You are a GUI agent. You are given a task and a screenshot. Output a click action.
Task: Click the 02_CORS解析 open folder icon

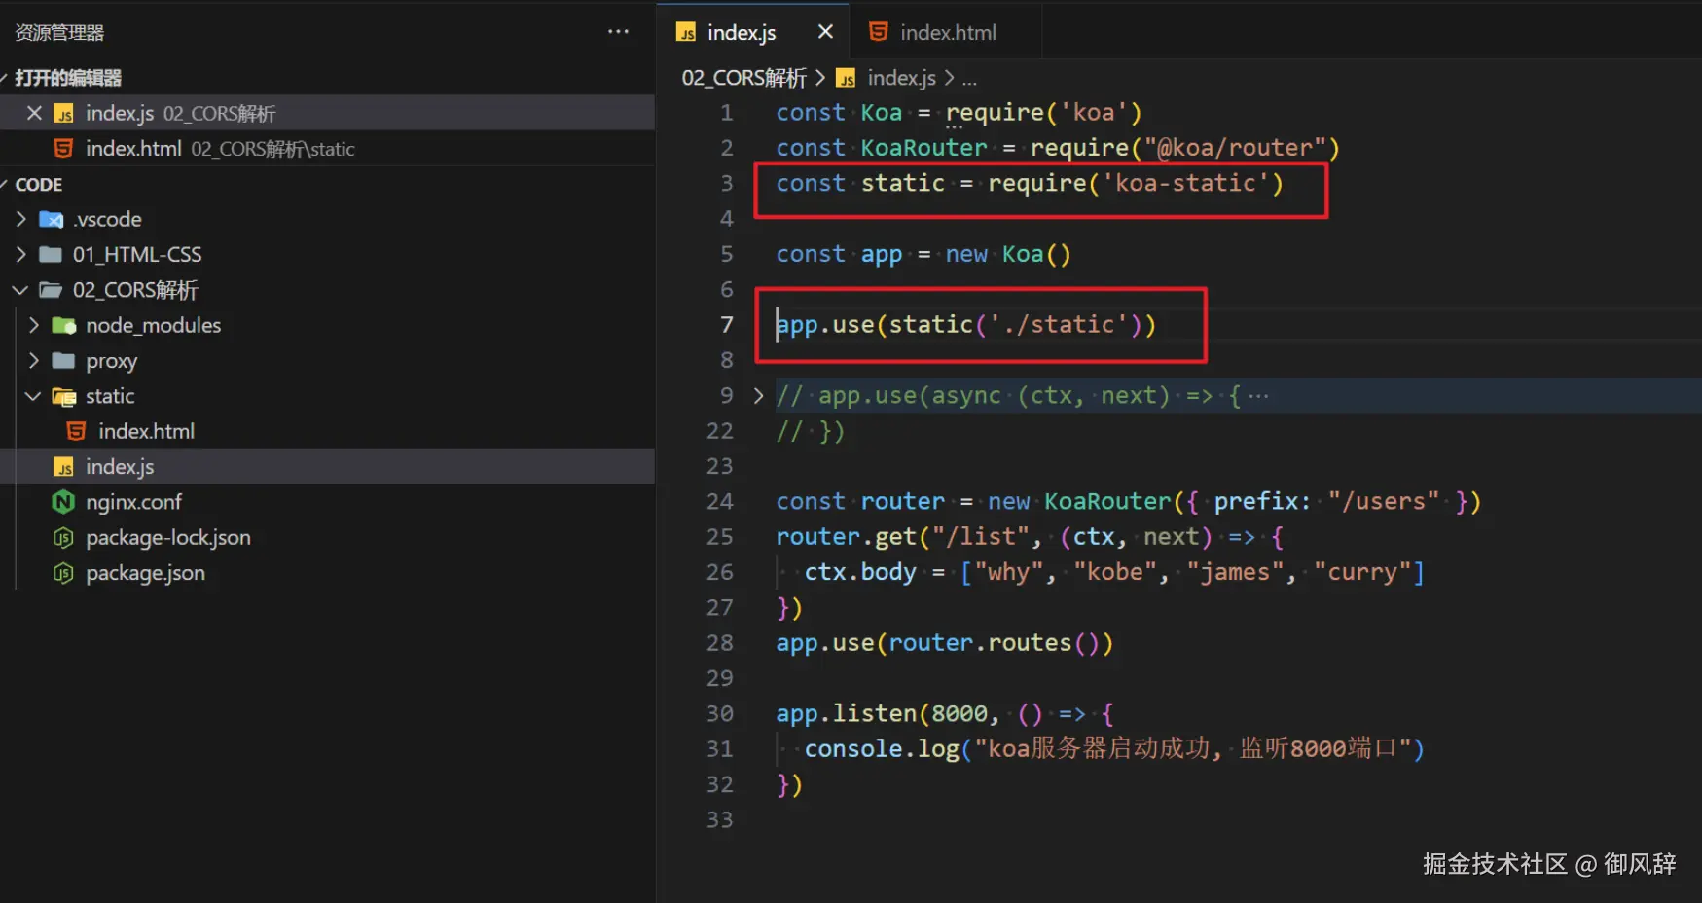tap(51, 290)
